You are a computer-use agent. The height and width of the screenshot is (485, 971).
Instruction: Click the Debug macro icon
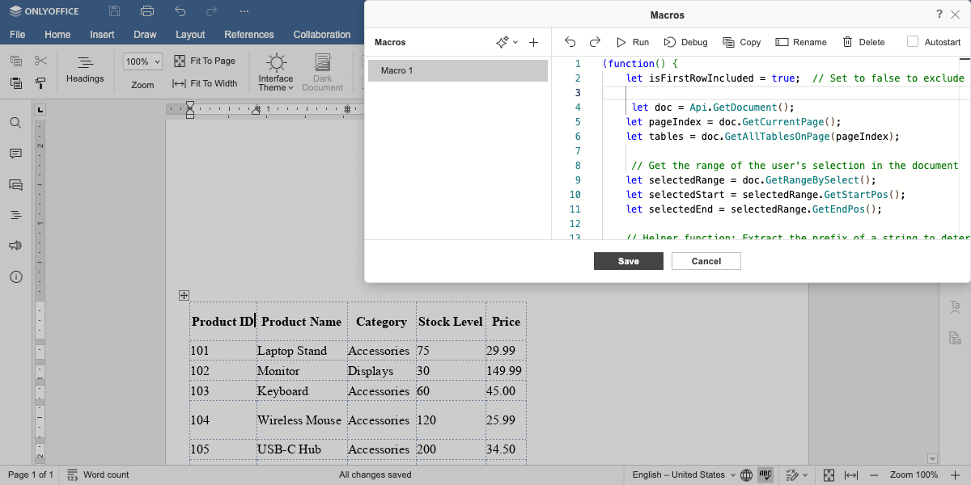[669, 42]
